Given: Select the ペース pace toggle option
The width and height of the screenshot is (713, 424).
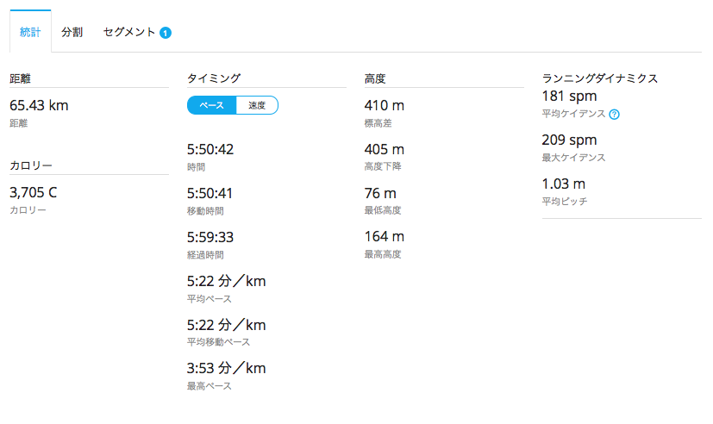Looking at the screenshot, I should pos(211,105).
